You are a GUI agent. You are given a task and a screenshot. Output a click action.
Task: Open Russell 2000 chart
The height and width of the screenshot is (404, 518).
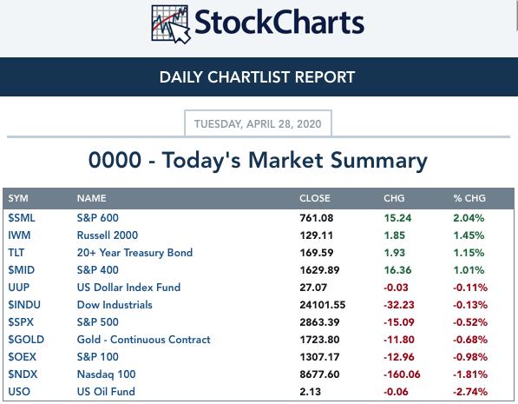click(108, 235)
